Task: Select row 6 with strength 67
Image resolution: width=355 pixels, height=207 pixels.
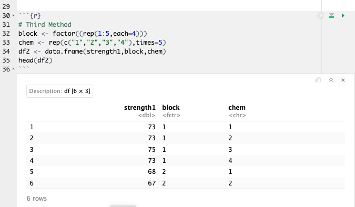Action: coord(186,183)
